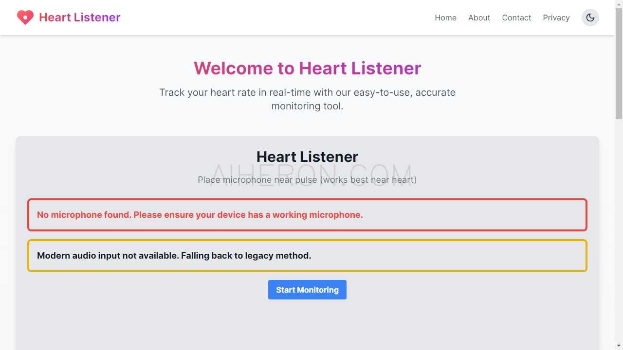Toggle dark mode with the moon icon

590,17
